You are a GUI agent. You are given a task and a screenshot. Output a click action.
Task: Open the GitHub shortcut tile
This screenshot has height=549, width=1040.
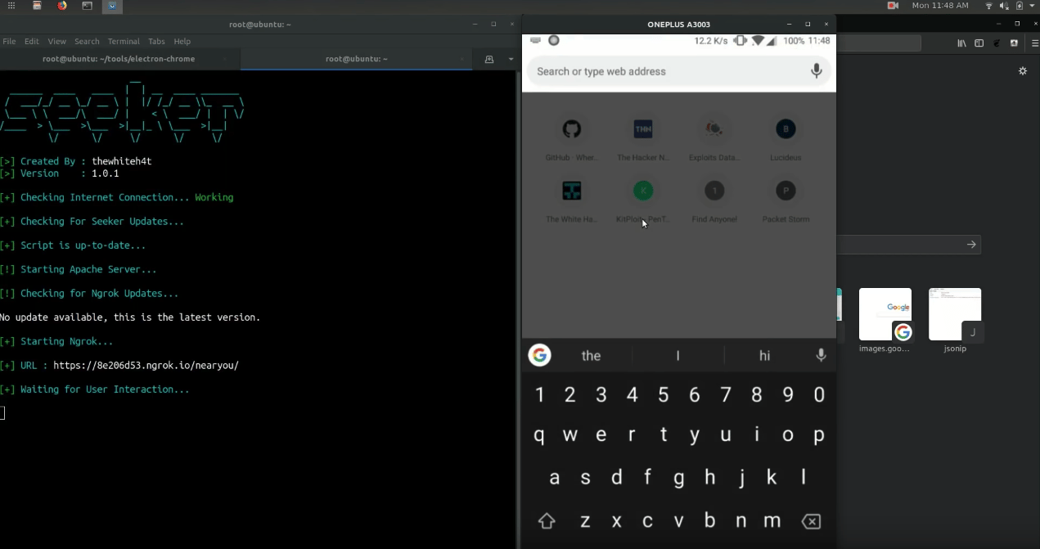(571, 129)
